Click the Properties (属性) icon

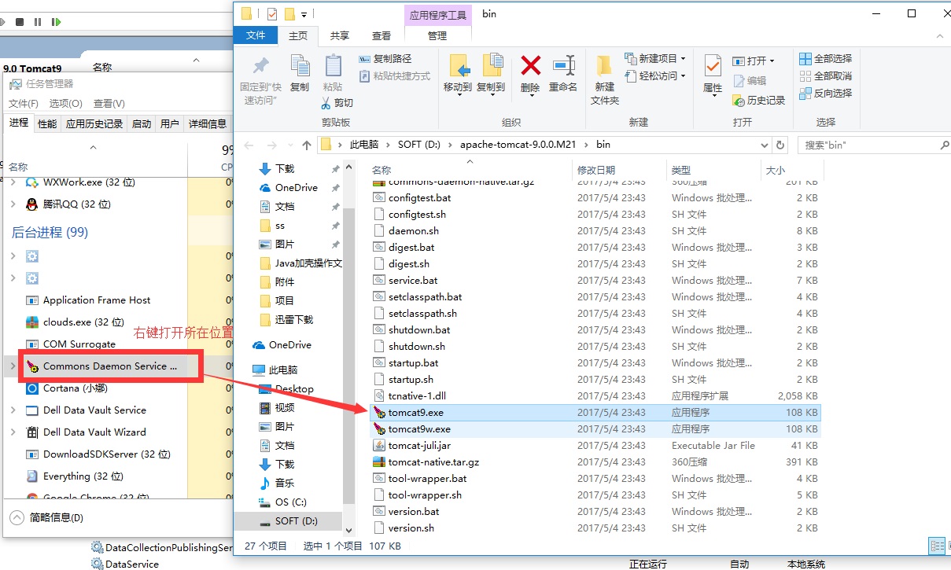click(713, 65)
